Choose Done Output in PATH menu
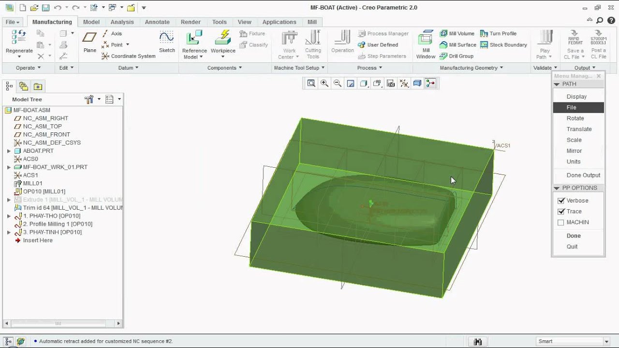This screenshot has height=348, width=619. 583,175
